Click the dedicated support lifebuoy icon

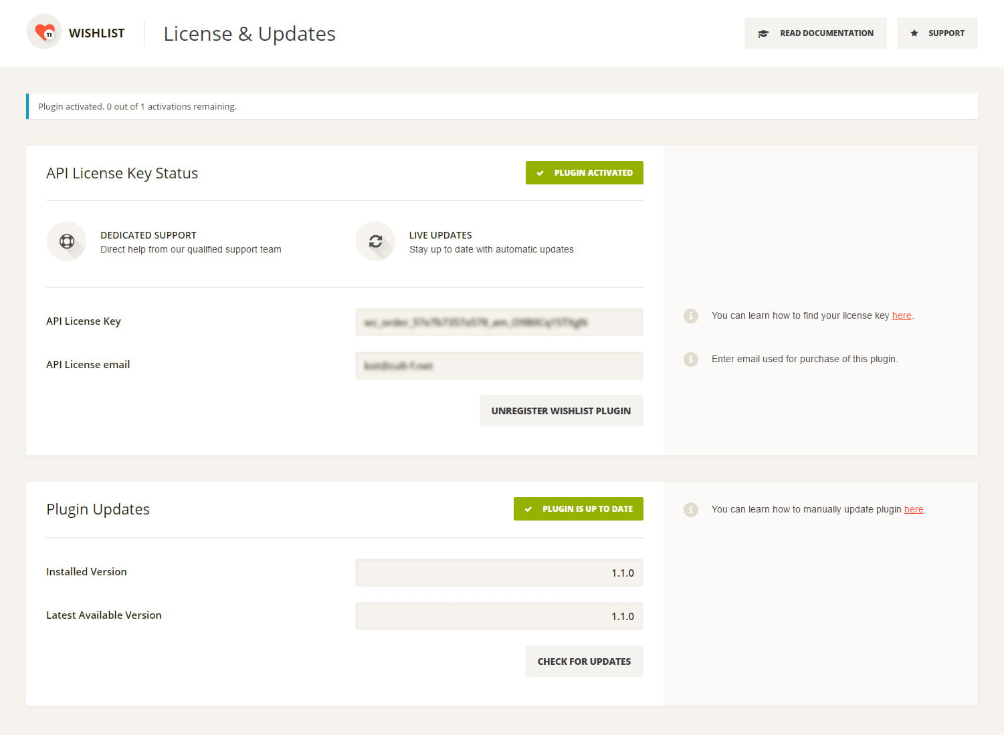point(66,241)
